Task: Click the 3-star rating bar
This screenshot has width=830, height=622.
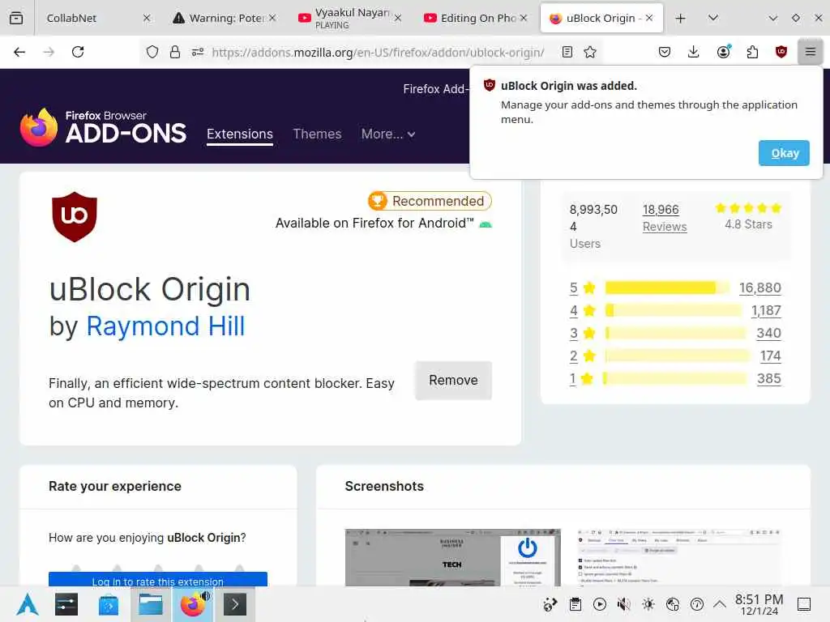Action: click(x=676, y=333)
